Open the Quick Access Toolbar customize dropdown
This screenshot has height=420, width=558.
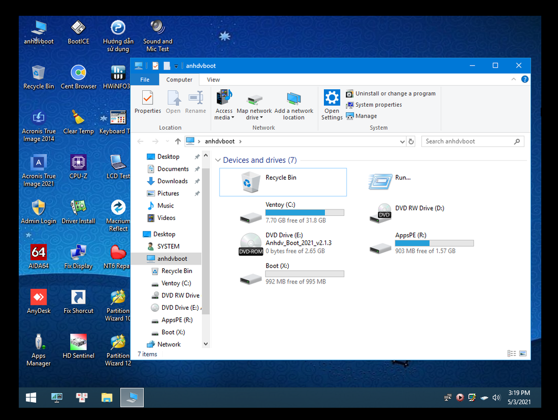pos(176,66)
